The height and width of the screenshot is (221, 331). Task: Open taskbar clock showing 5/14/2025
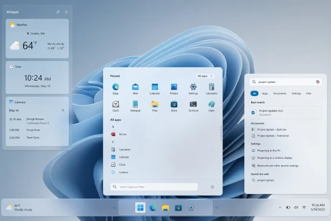318,207
